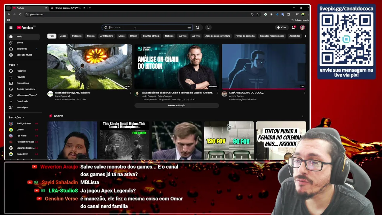Open new browser tab with plus button
The width and height of the screenshot is (382, 215).
[90, 8]
